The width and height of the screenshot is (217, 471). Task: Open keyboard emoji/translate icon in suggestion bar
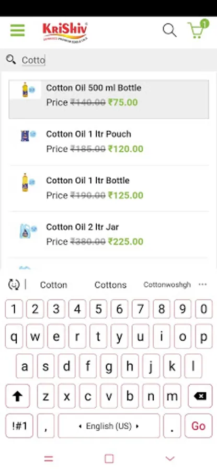pyautogui.click(x=14, y=284)
